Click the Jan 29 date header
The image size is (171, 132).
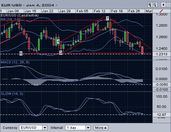pyautogui.click(x=67, y=11)
